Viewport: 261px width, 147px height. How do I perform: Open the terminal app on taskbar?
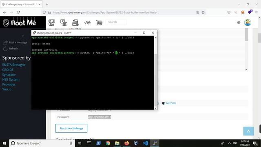89,143
